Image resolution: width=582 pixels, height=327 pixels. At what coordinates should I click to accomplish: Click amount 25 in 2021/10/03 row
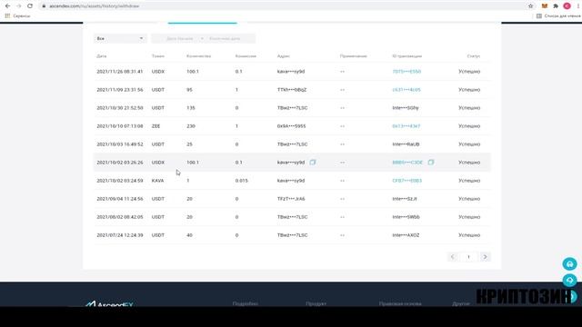(189, 144)
